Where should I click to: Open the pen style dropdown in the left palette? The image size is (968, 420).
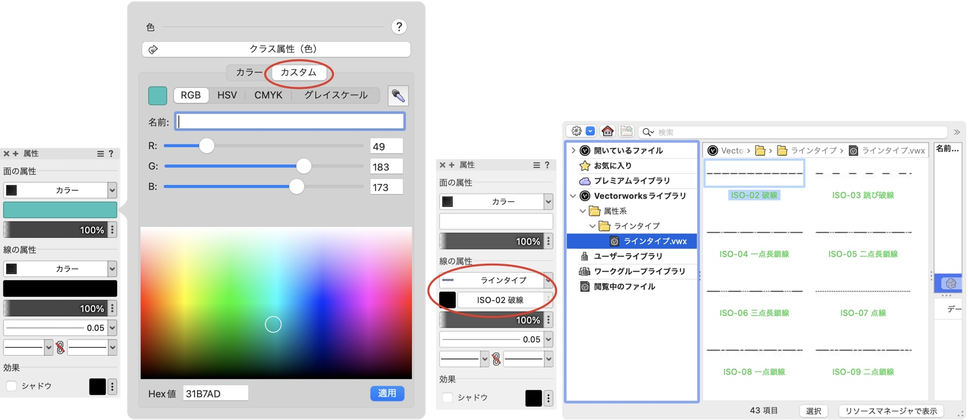[x=60, y=269]
